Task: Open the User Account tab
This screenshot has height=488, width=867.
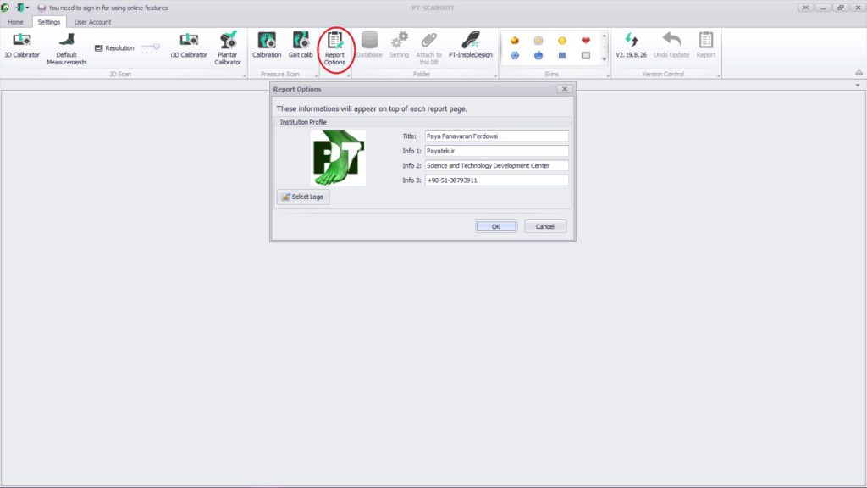Action: [92, 22]
